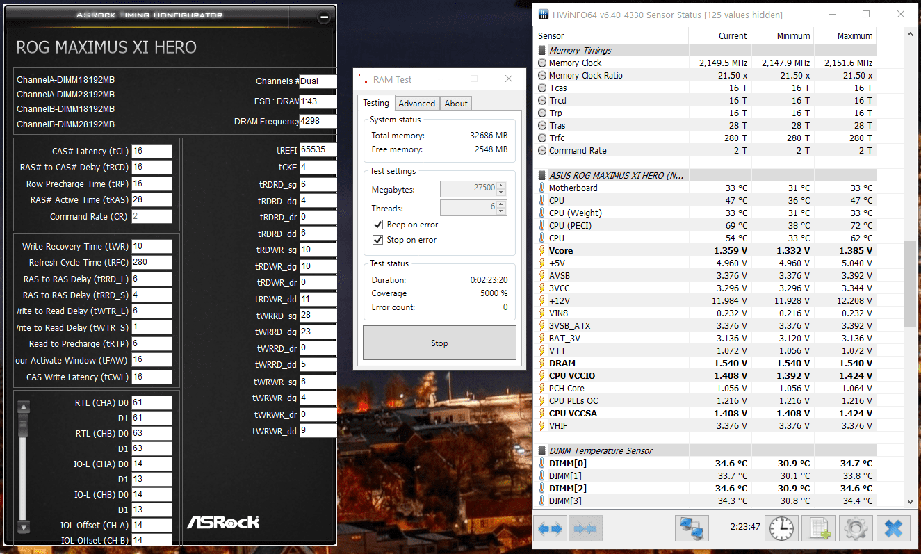The image size is (921, 554).
Task: Decrease Megabytes stepper down arrow
Action: coord(502,192)
